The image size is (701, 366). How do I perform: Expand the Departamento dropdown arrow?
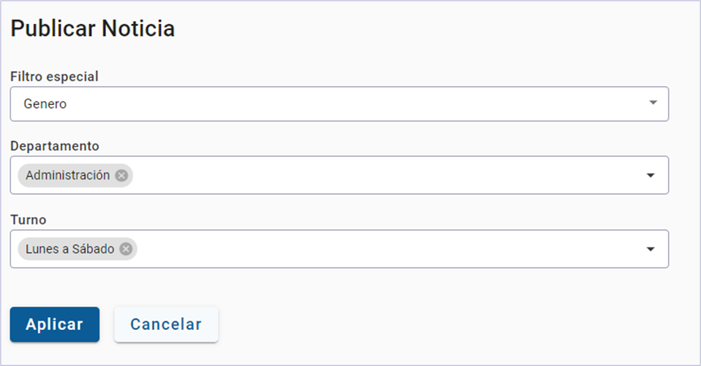click(650, 175)
